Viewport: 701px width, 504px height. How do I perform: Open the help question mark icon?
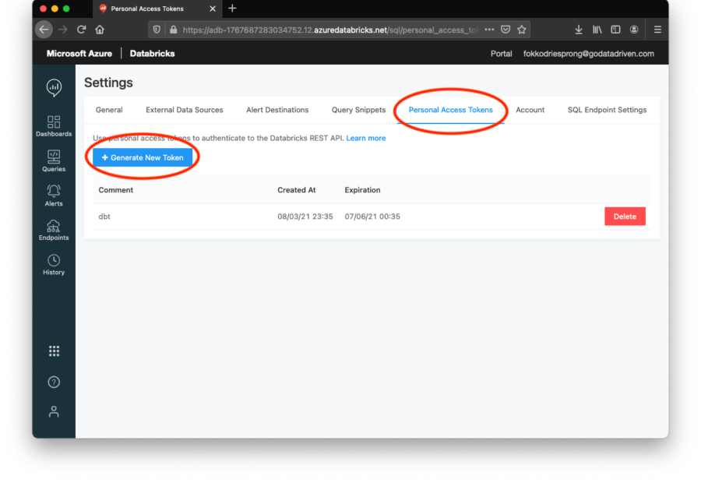[54, 382]
